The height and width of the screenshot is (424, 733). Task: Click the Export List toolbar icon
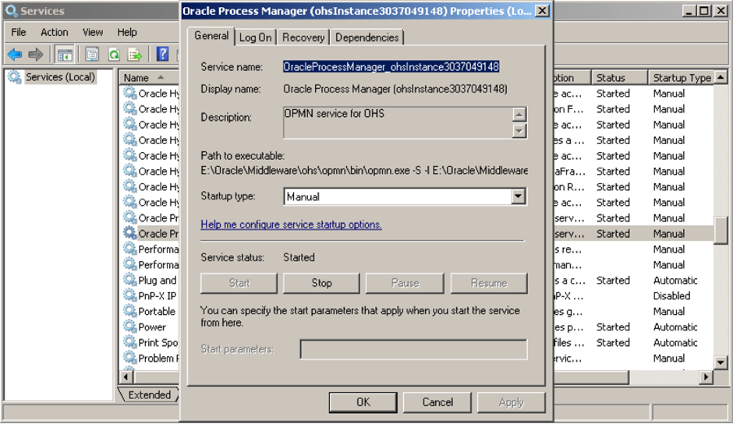point(135,54)
